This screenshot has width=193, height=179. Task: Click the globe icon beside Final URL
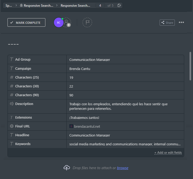coord(12,126)
